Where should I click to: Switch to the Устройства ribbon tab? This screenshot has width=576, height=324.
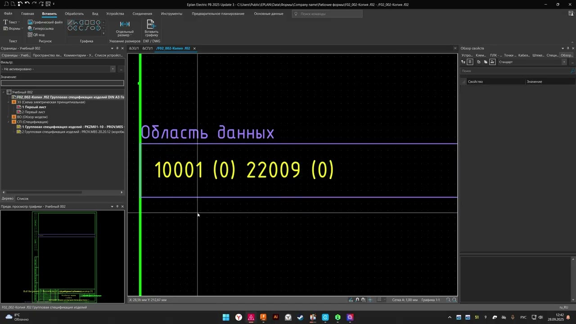tap(115, 13)
